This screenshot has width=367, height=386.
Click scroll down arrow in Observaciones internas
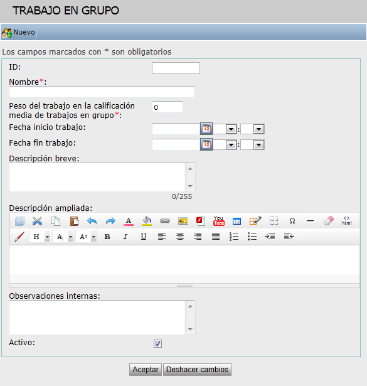tap(190, 329)
